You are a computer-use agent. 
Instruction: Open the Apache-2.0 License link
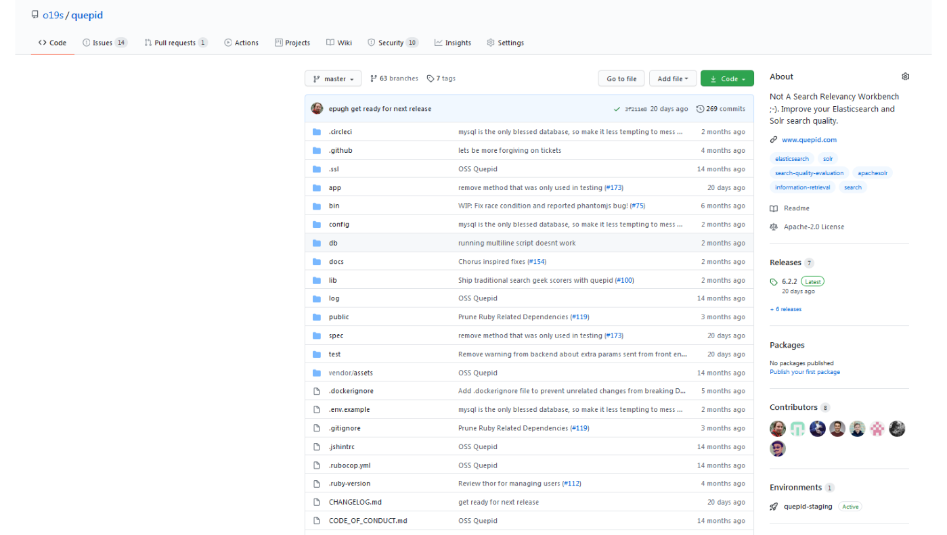814,227
